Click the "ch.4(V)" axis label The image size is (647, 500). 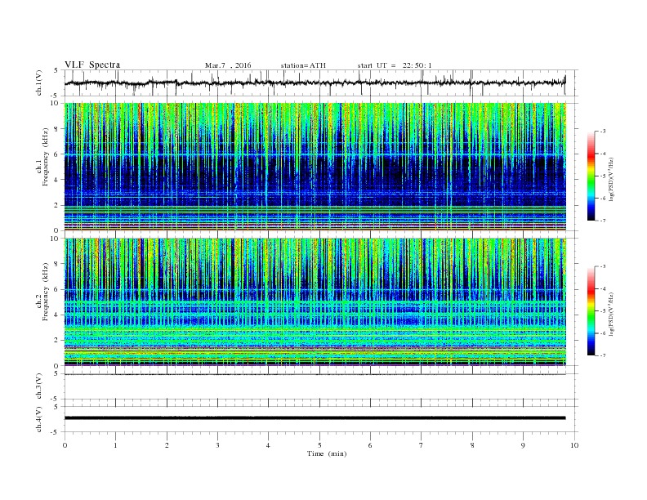tap(39, 419)
